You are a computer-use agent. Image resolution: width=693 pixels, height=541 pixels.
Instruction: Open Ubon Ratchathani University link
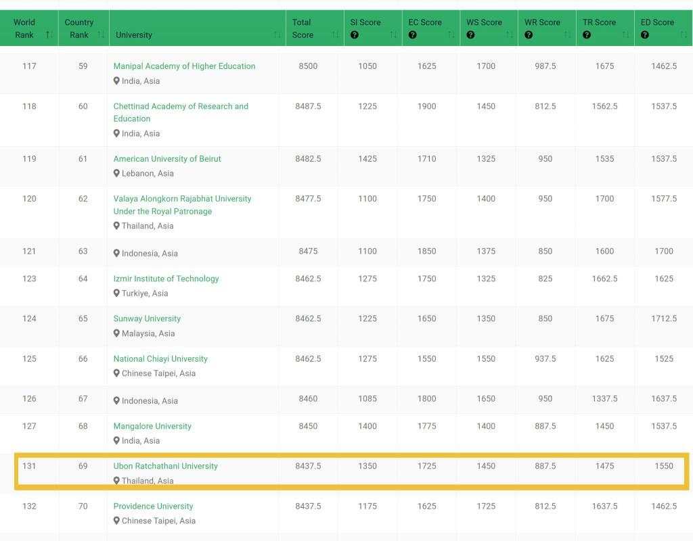point(165,466)
